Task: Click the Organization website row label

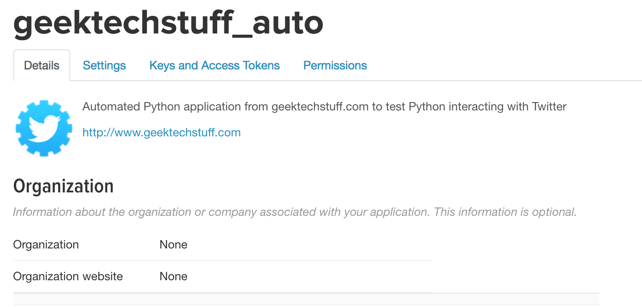Action: click(x=68, y=276)
